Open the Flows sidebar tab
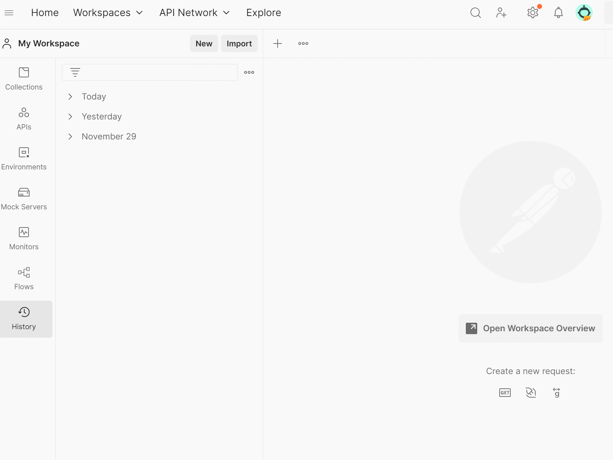 (24, 279)
